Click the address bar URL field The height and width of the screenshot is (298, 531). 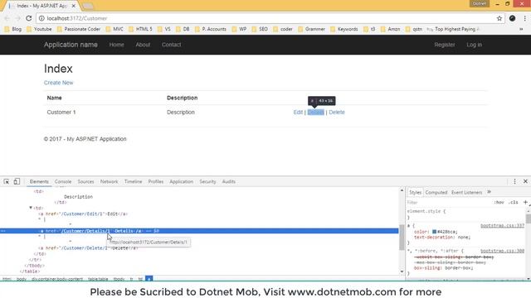pyautogui.click(x=271, y=18)
